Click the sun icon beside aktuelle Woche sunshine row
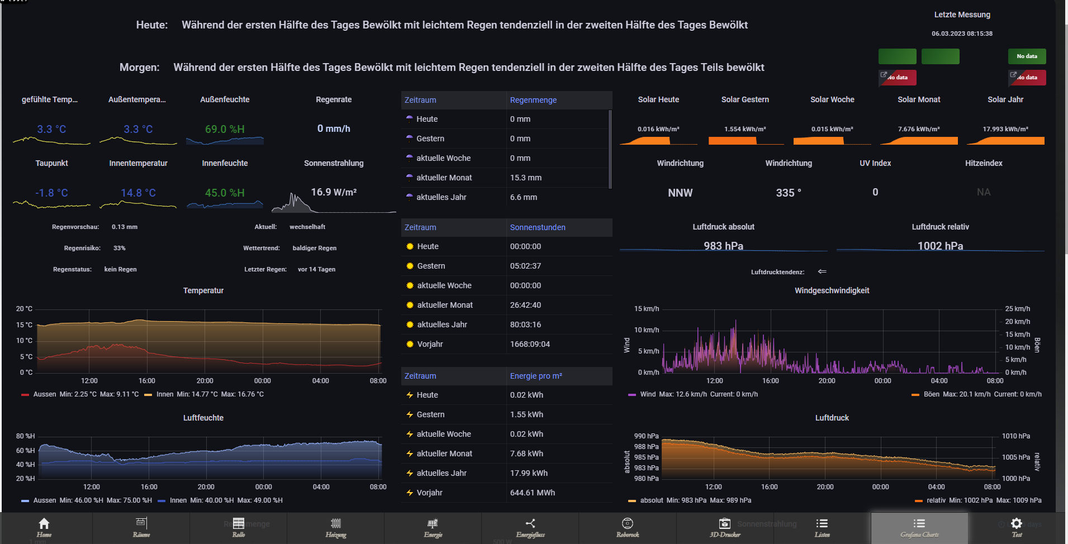The height and width of the screenshot is (544, 1068). click(x=410, y=285)
